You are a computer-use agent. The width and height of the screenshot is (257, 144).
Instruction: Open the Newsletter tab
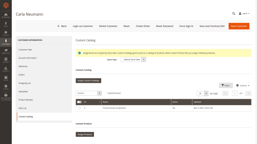44,92
